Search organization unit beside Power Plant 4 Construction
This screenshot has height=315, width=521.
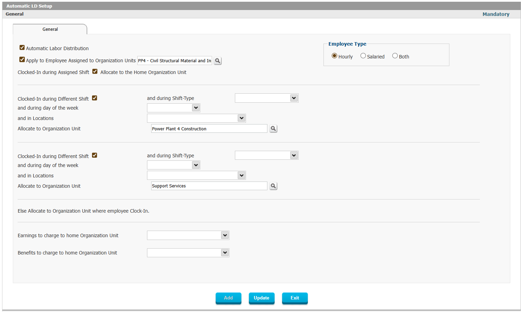coord(273,129)
